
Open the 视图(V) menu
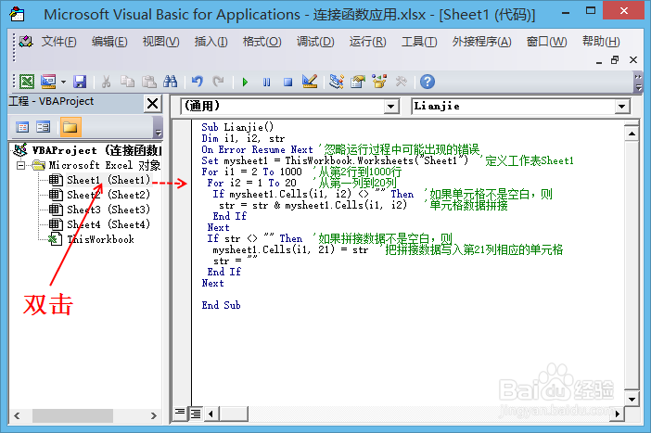tap(160, 42)
